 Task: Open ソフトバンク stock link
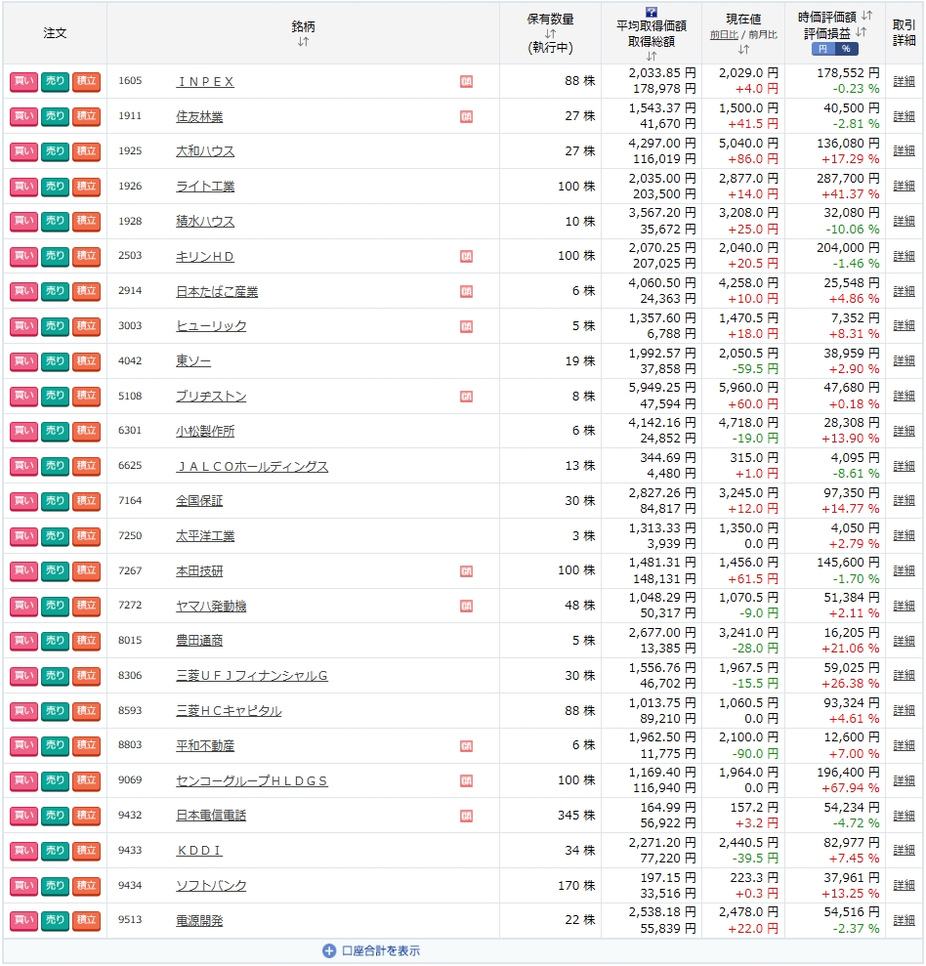pyautogui.click(x=211, y=886)
